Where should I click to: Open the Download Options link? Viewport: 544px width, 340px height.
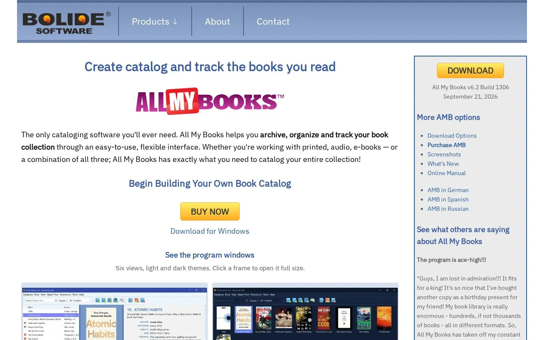(x=452, y=136)
